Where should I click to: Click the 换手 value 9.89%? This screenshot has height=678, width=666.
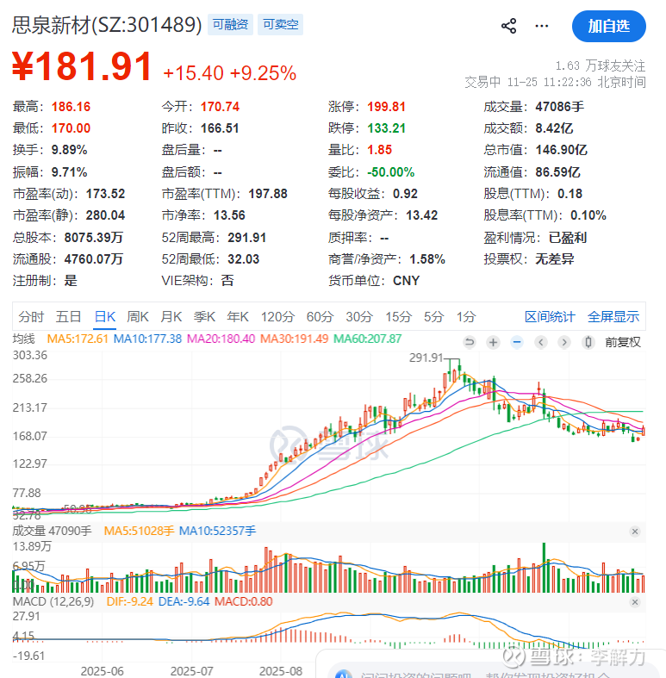[69, 150]
